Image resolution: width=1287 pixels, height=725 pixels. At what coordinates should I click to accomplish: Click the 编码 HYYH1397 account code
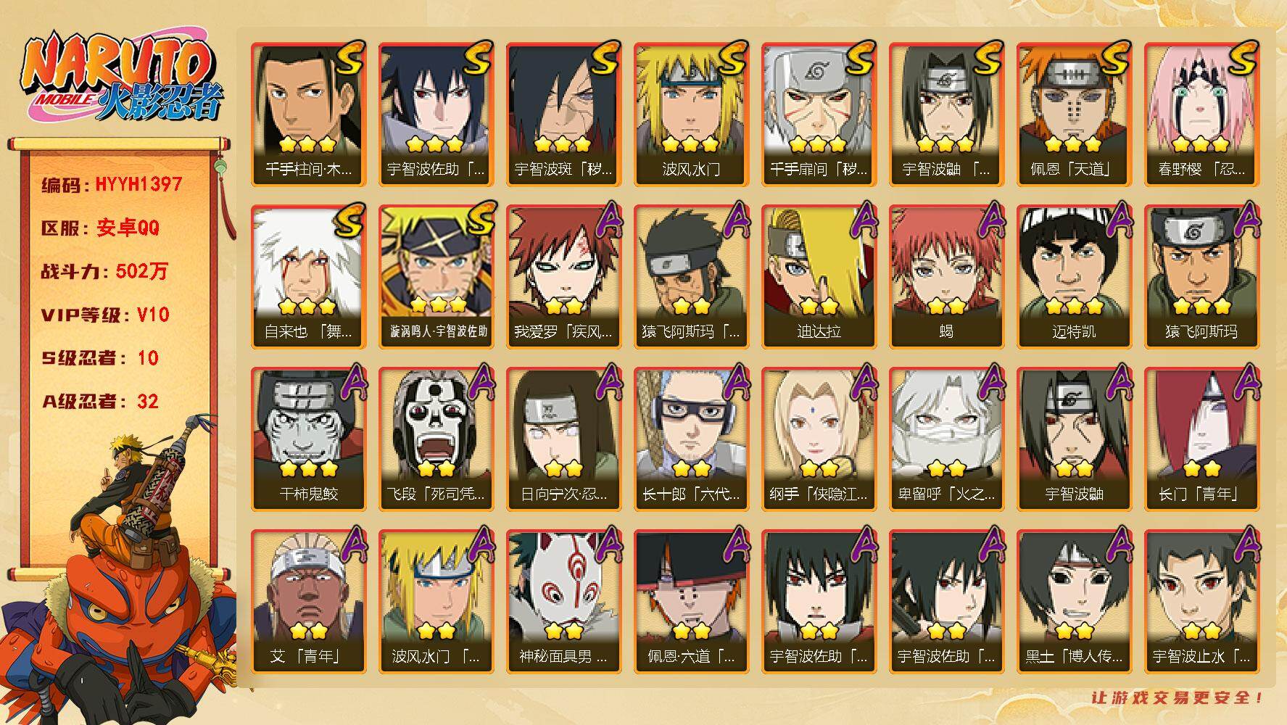tap(112, 185)
